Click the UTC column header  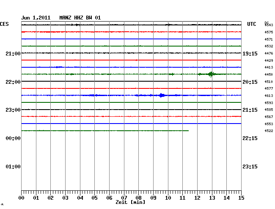click(252, 24)
